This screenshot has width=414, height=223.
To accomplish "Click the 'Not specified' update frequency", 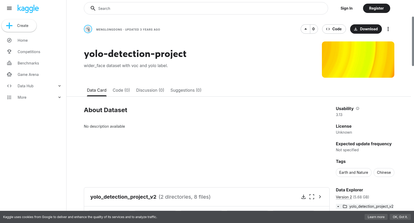I will (x=347, y=150).
